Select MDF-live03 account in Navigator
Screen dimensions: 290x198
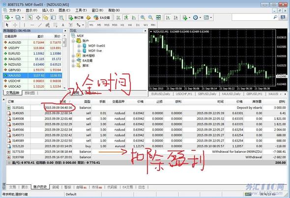[x=96, y=46]
